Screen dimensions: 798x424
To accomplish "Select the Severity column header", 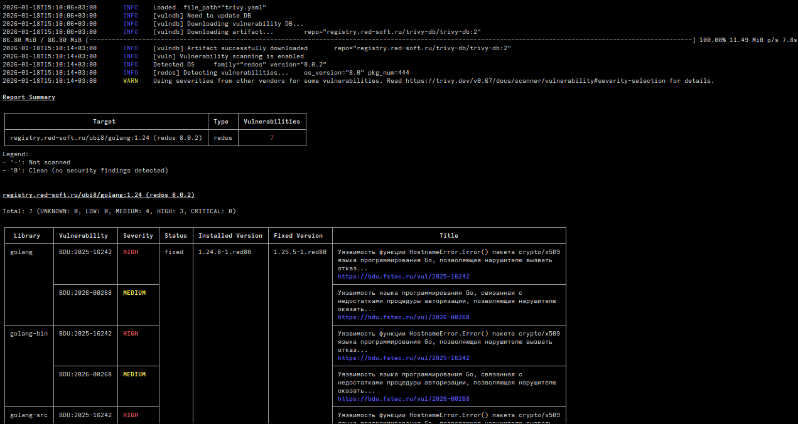I will 138,236.
